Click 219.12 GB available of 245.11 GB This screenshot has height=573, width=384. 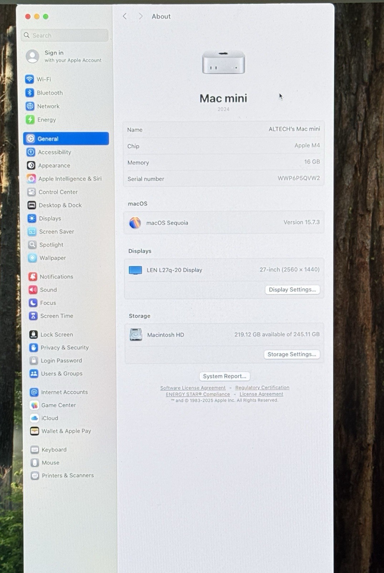point(277,334)
